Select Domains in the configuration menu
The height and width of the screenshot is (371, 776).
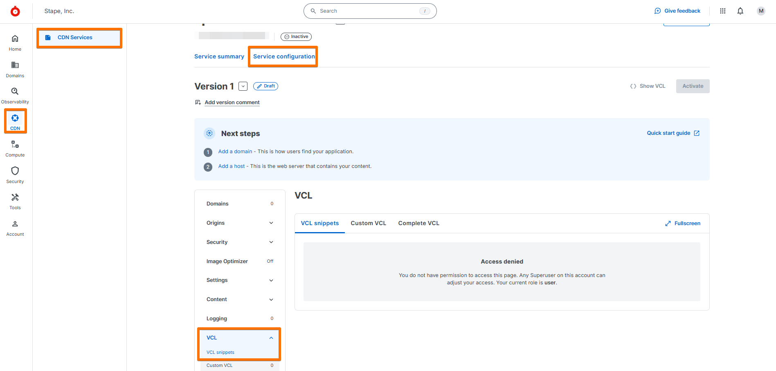click(x=240, y=204)
